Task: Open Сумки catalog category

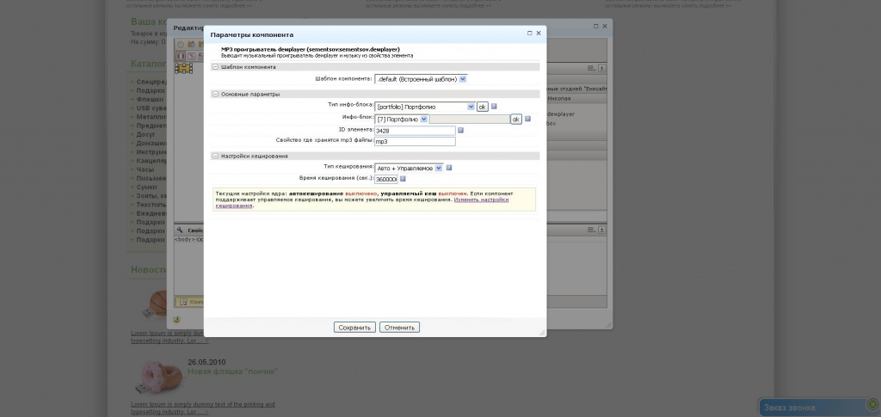Action: [x=146, y=187]
